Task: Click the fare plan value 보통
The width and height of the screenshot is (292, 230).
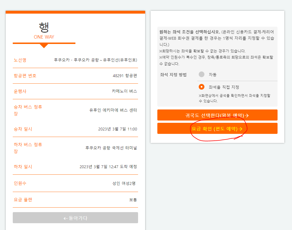Action: point(133,200)
